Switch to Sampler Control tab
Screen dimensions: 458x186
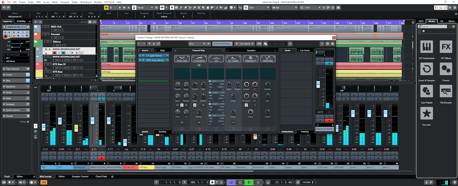(x=80, y=177)
